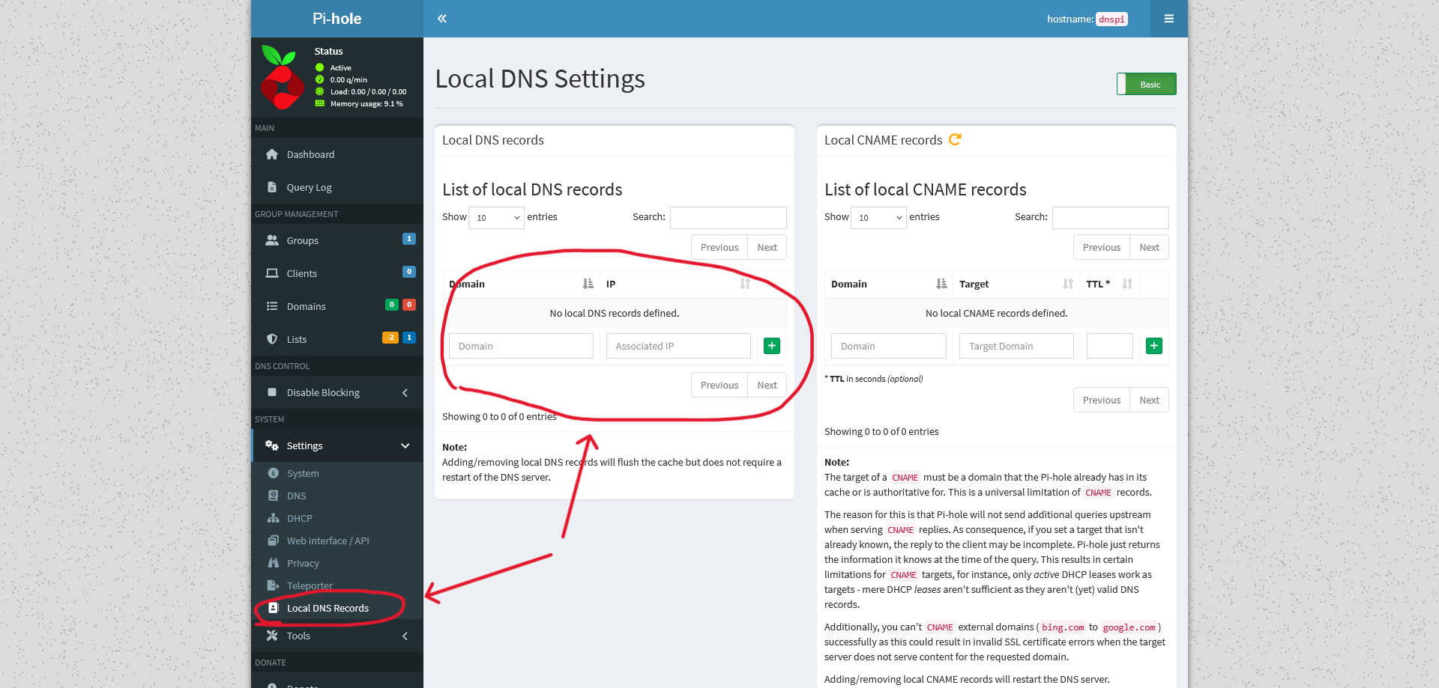1439x688 pixels.
Task: Click Search box for CNAME records
Action: [1111, 218]
